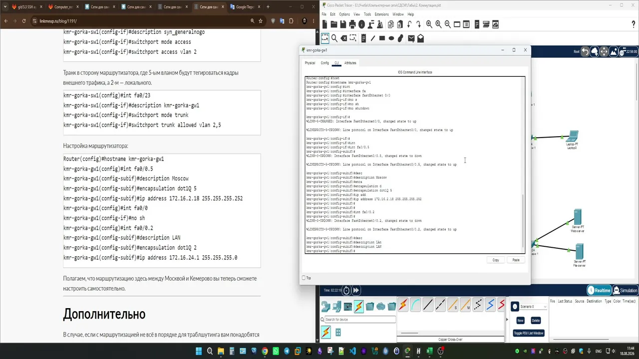
Task: Click the Delete scenario button
Action: coord(536,321)
